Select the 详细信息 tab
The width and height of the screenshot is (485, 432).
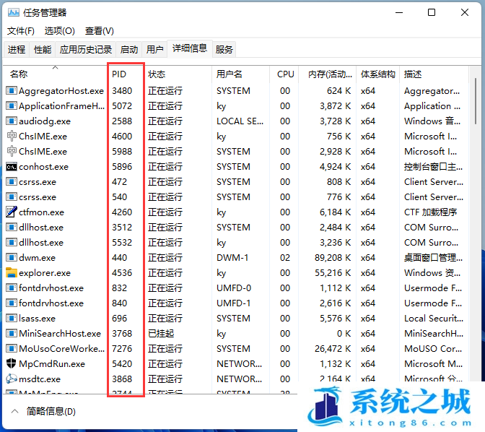coord(190,48)
